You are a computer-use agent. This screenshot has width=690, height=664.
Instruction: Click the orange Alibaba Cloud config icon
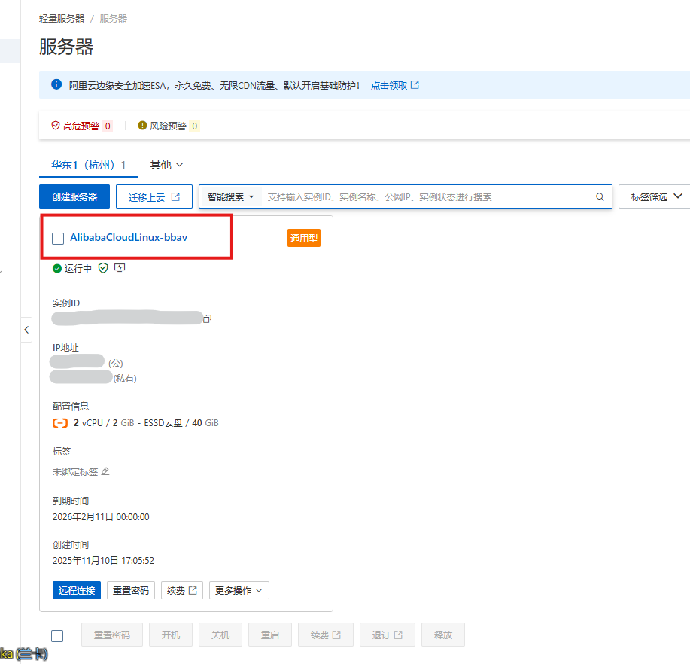point(60,423)
